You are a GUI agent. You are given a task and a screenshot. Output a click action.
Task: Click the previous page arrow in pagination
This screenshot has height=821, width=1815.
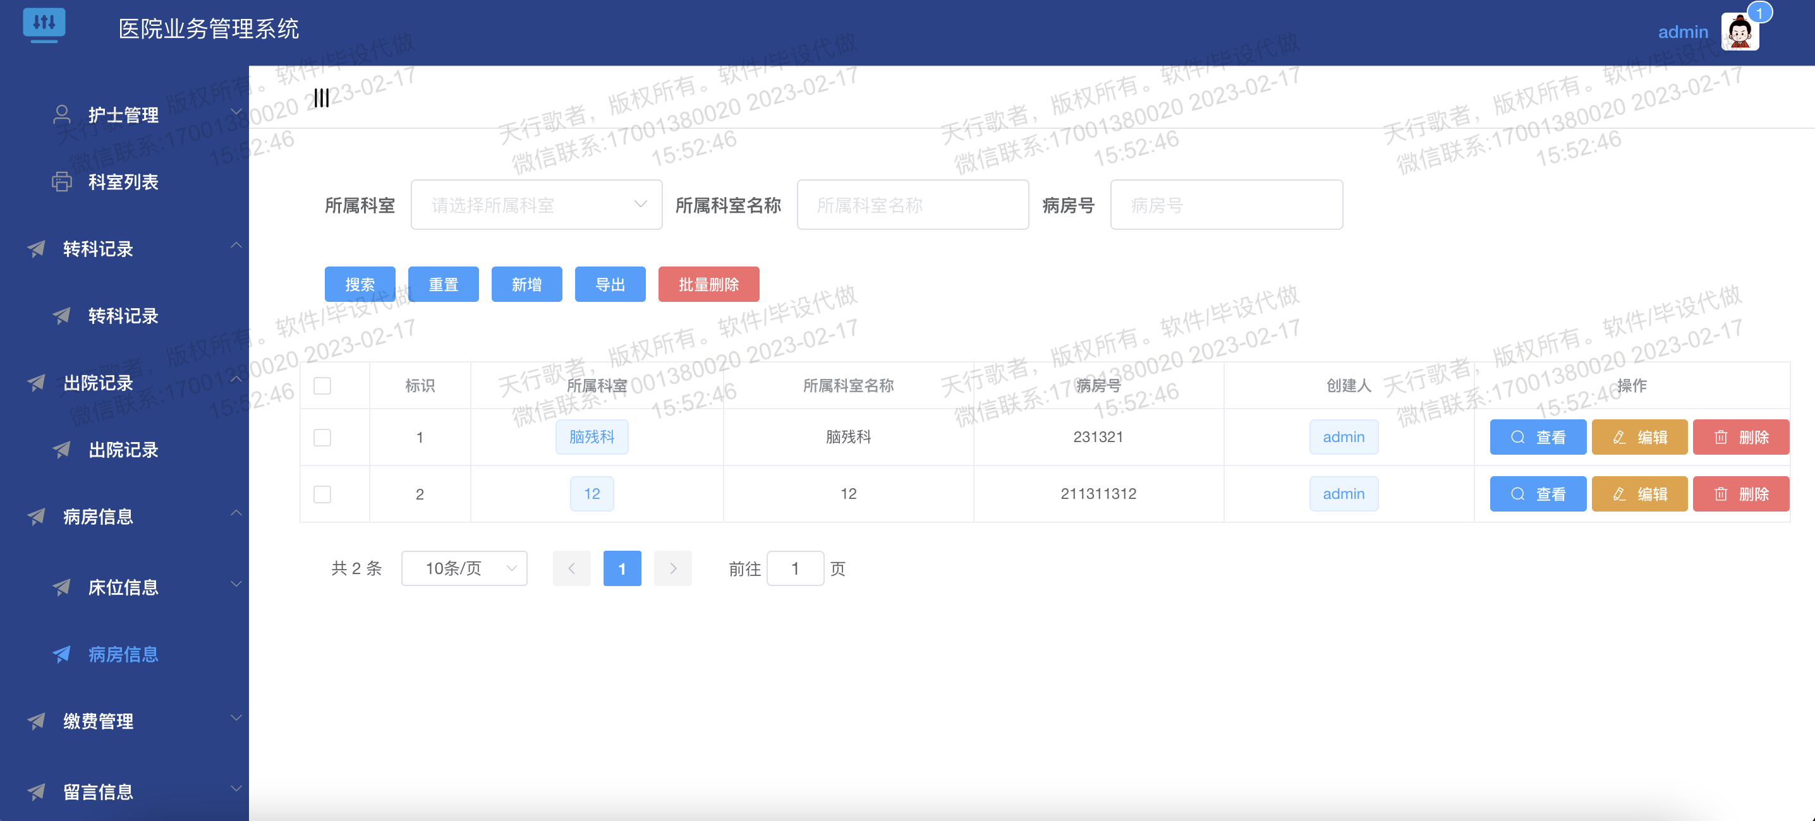(571, 568)
